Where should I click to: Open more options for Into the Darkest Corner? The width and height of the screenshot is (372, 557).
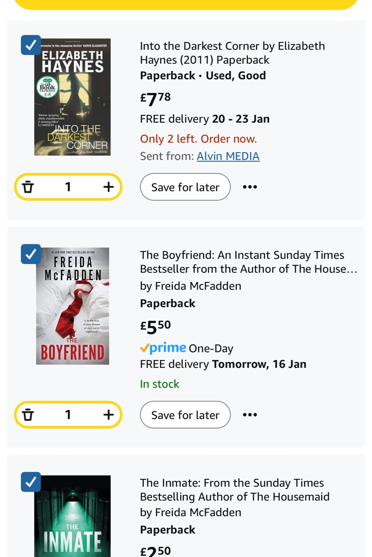(250, 187)
